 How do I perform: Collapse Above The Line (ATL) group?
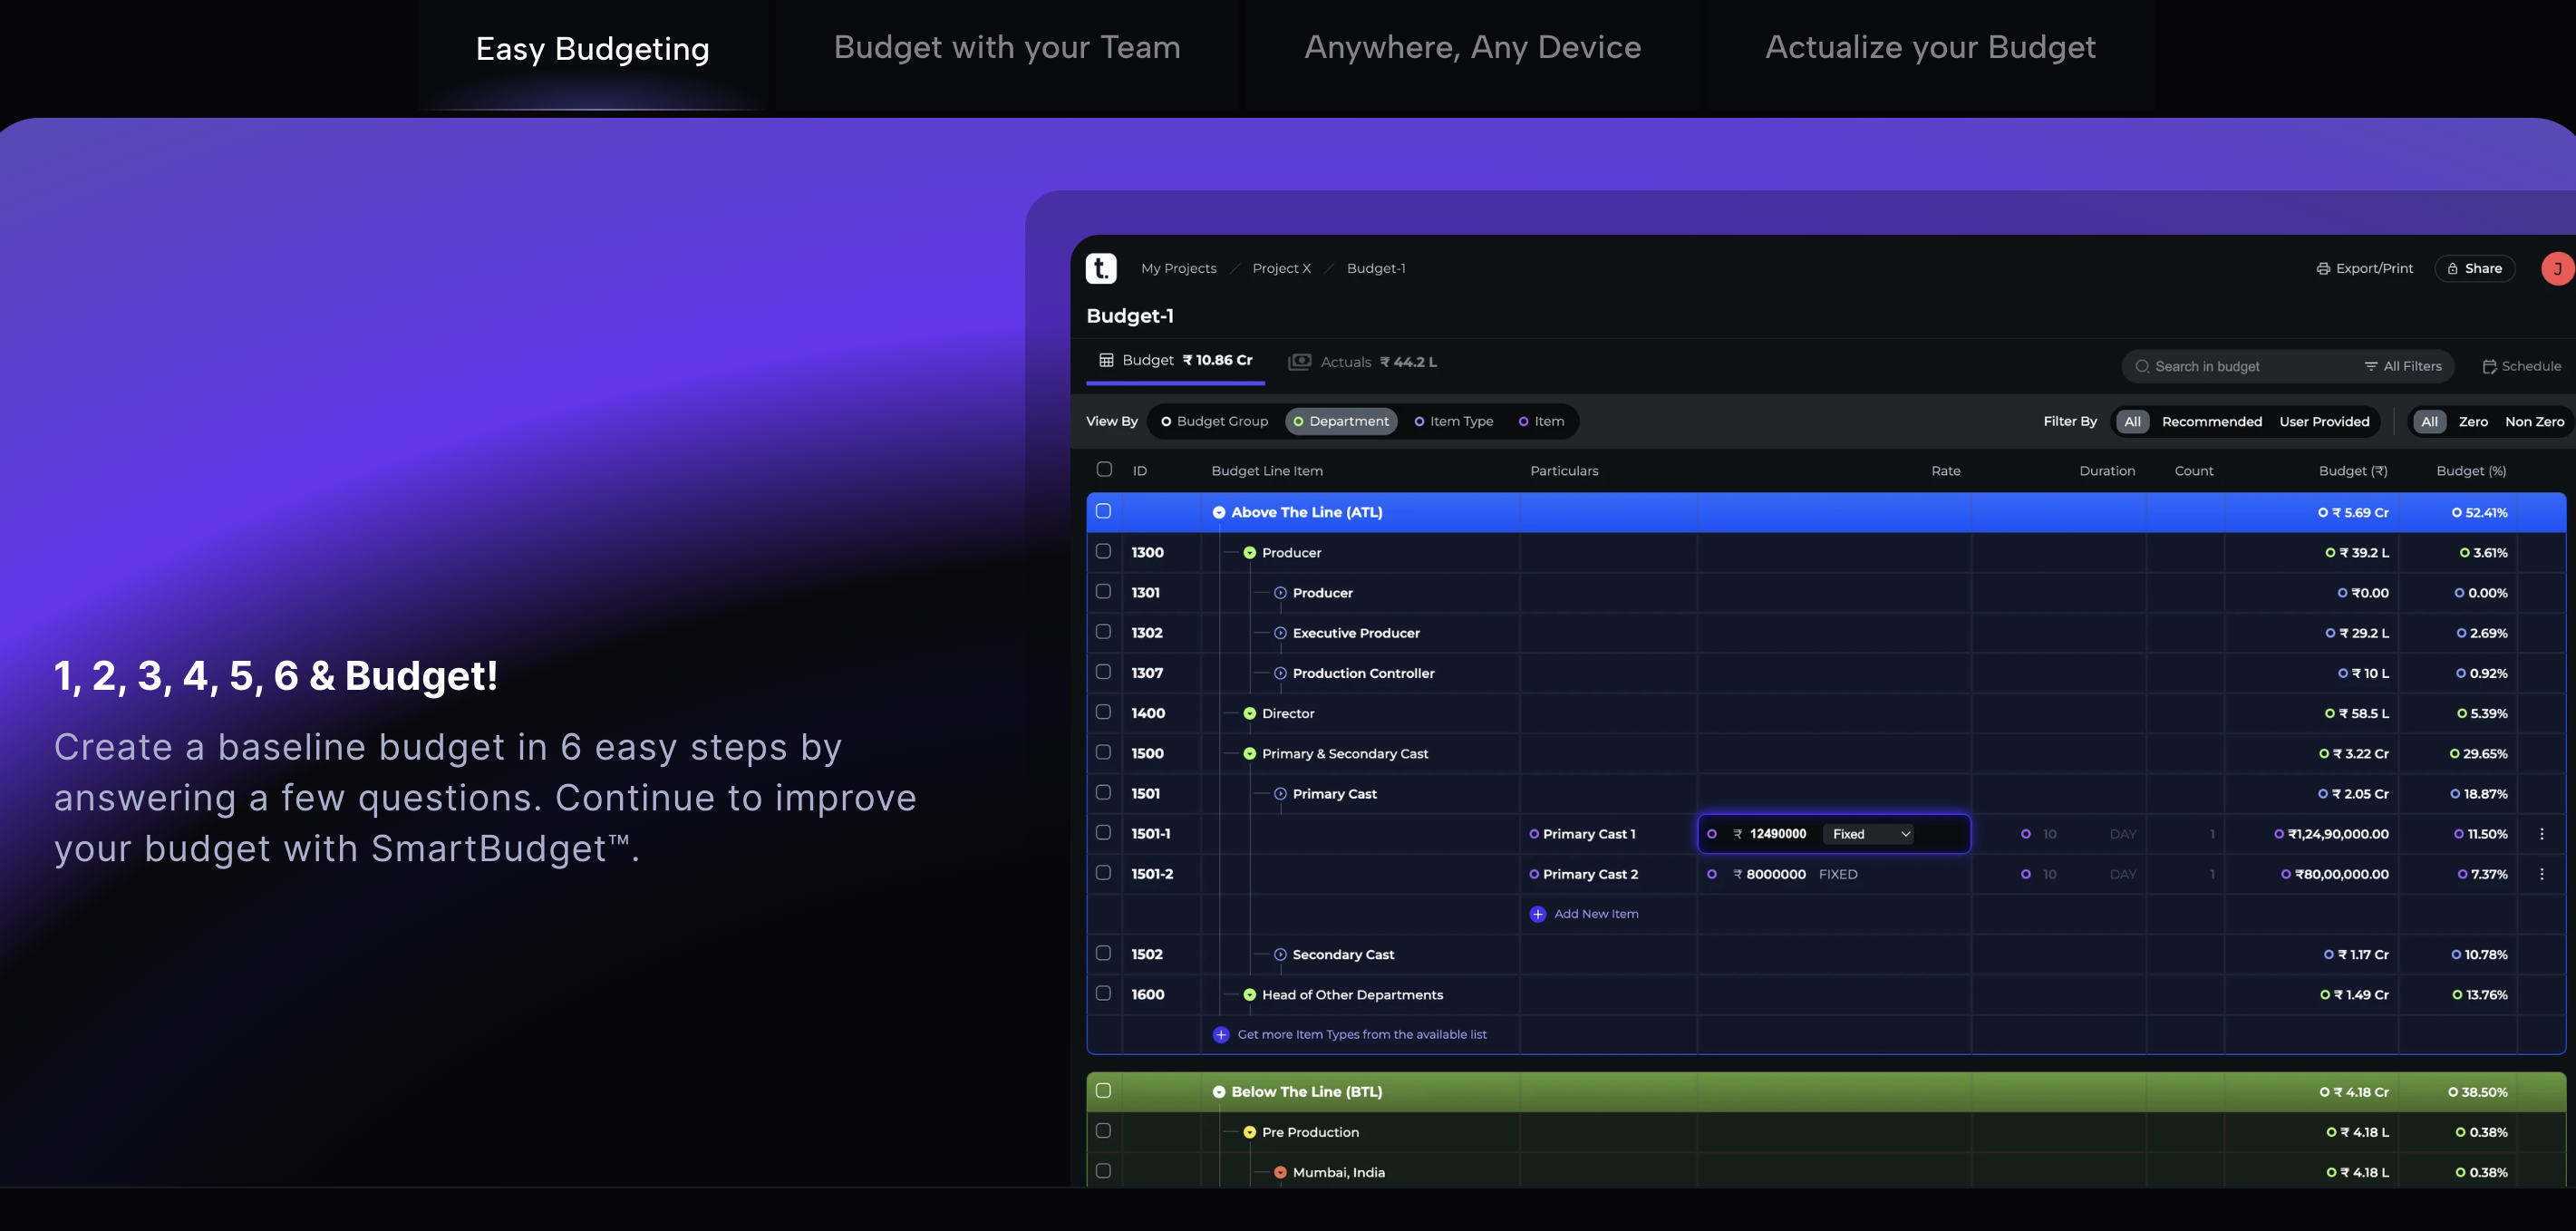point(1219,513)
